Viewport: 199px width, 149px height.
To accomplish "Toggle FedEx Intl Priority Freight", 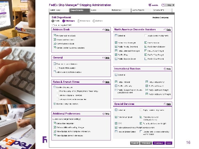I will pyautogui.click(x=147, y=90).
